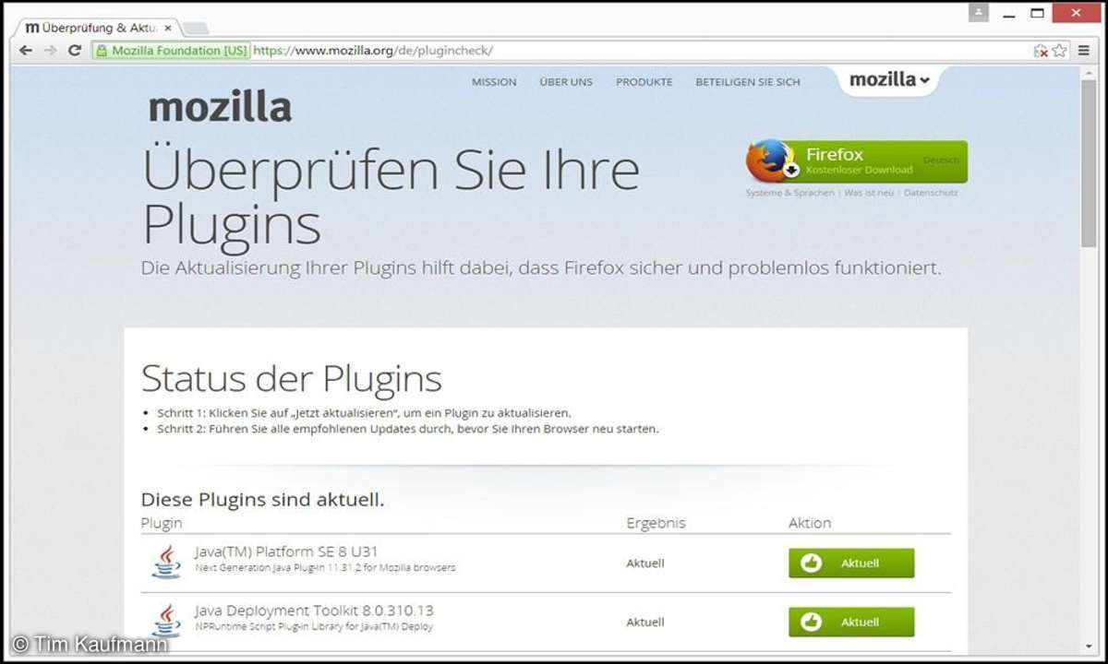Click the NPRuntime Script Plug-in Library description
1108x664 pixels.
pos(314,627)
